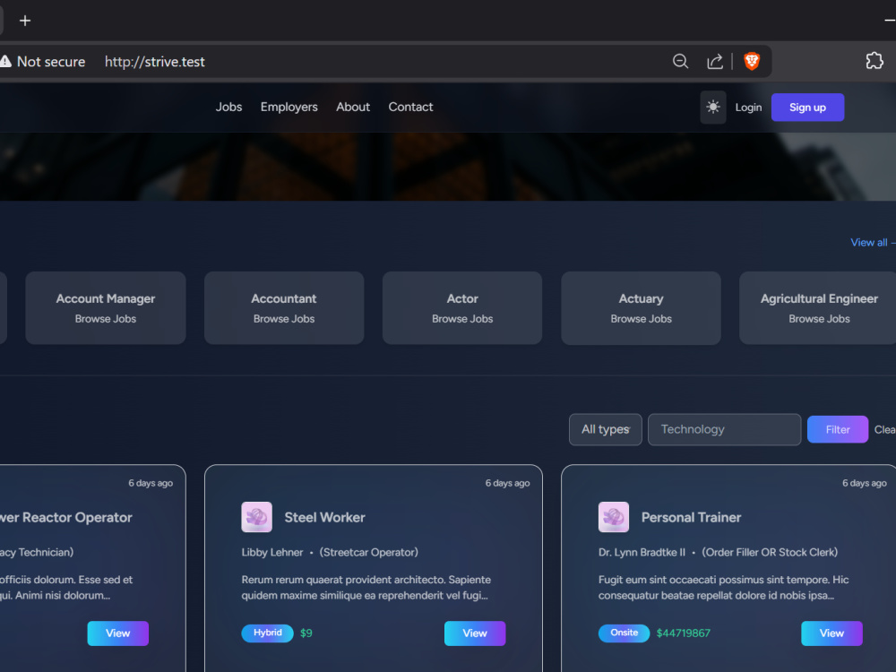Image resolution: width=896 pixels, height=672 pixels.
Task: Click the $44719867 salary text
Action: pyautogui.click(x=683, y=633)
